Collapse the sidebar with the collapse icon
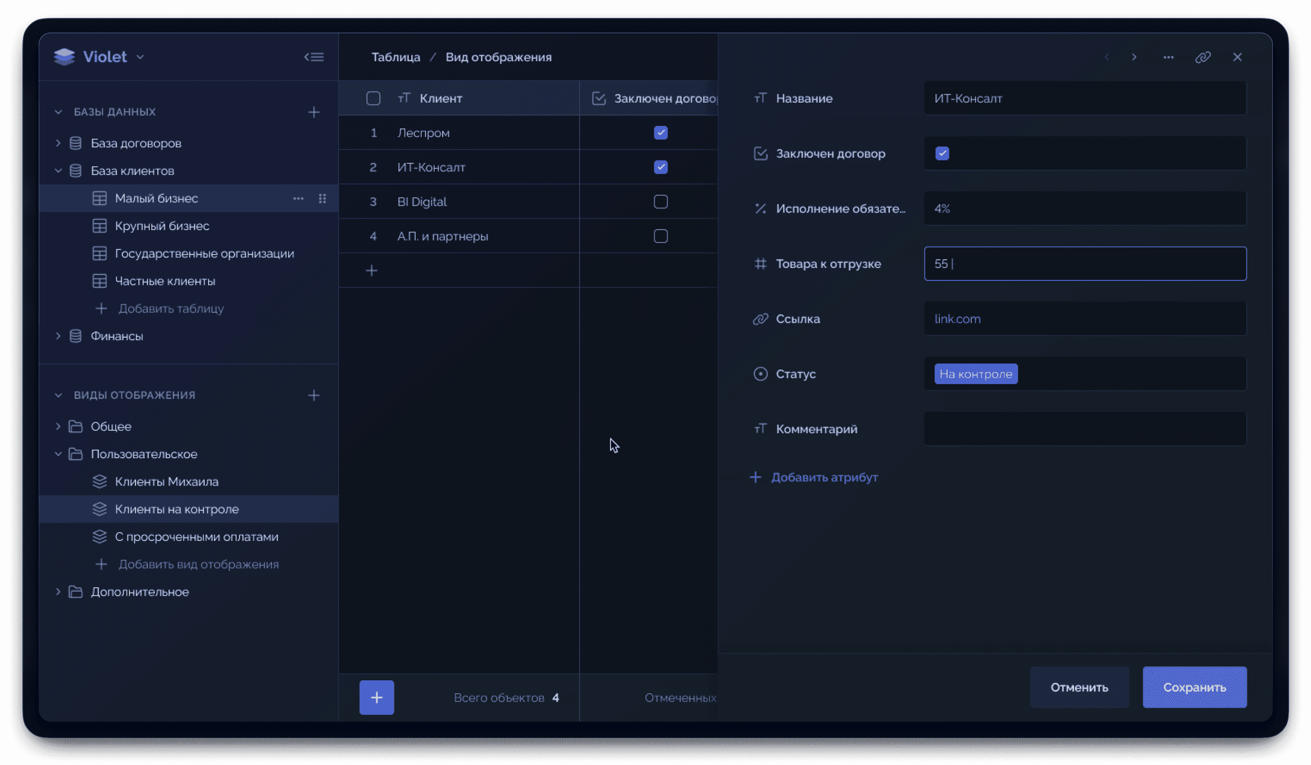Viewport: 1311px width, 765px height. click(314, 57)
